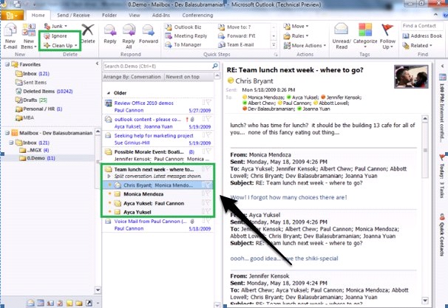The image size is (448, 308).
Task: Click the Find a Contact field
Action: tap(422, 26)
